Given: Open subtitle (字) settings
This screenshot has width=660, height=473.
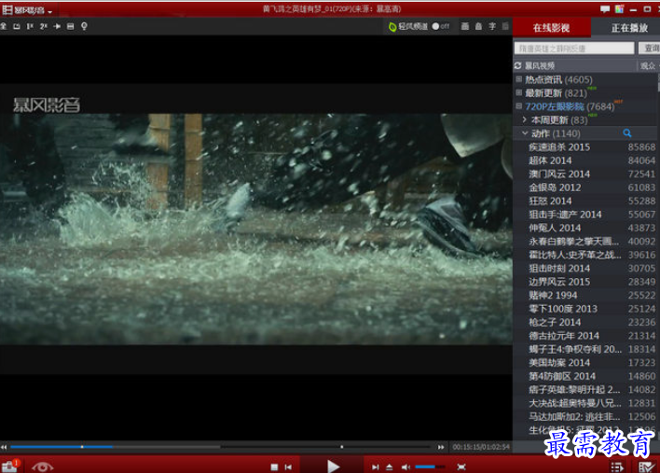Looking at the screenshot, I should (x=492, y=26).
